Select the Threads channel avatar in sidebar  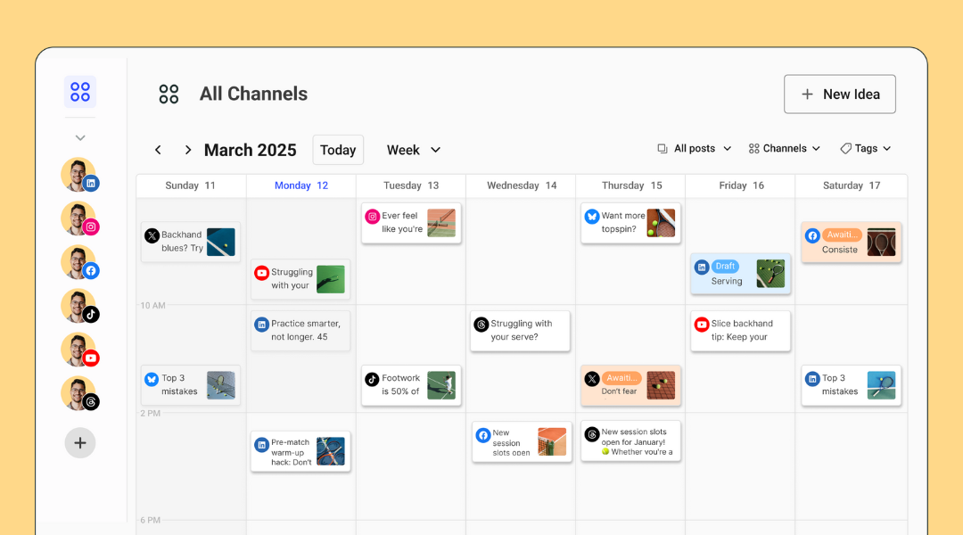[80, 393]
